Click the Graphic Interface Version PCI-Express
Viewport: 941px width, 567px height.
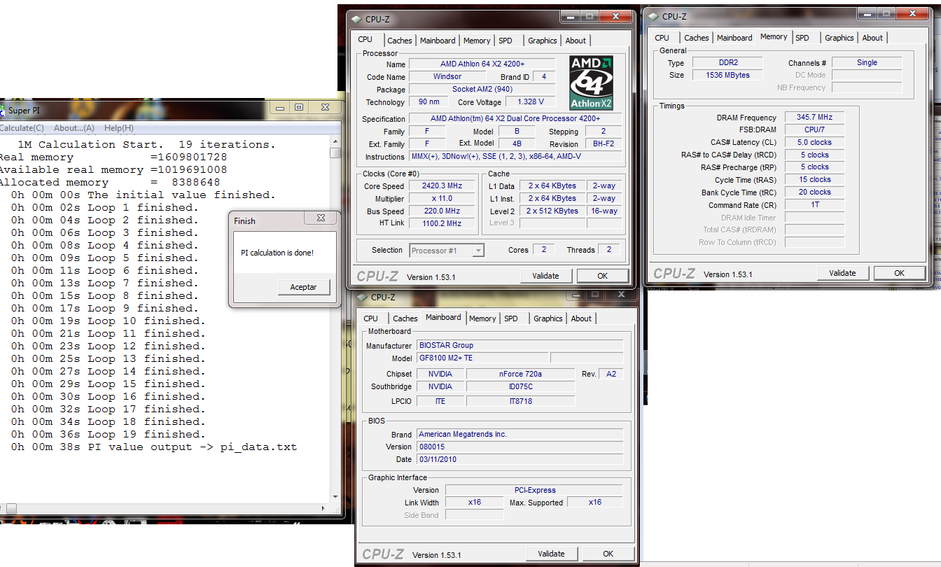click(x=534, y=490)
